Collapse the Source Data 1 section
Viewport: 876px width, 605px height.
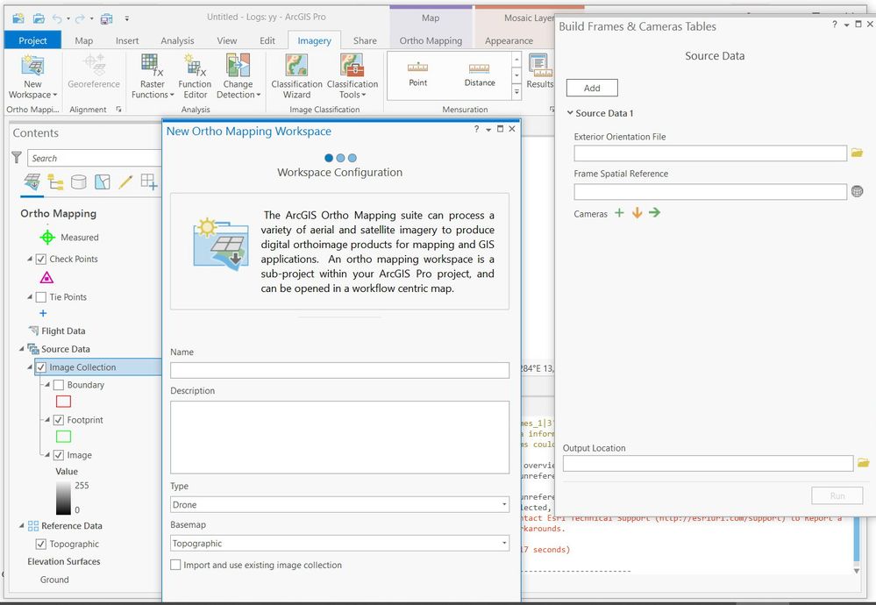pyautogui.click(x=570, y=113)
